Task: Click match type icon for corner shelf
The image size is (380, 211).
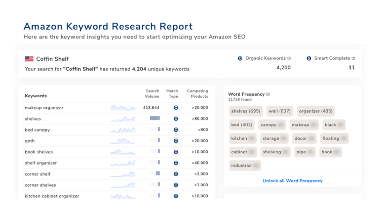Action: coord(176,174)
